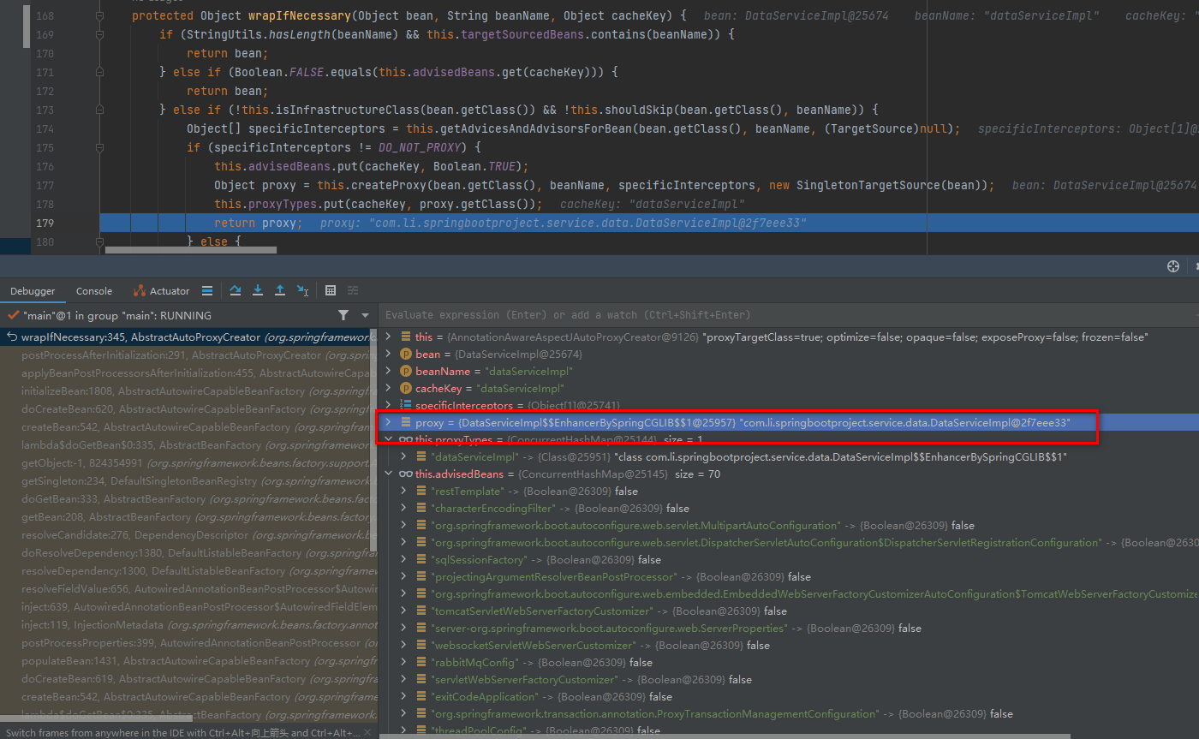Image resolution: width=1199 pixels, height=739 pixels.
Task: Click the Run to Cursor icon
Action: (302, 291)
